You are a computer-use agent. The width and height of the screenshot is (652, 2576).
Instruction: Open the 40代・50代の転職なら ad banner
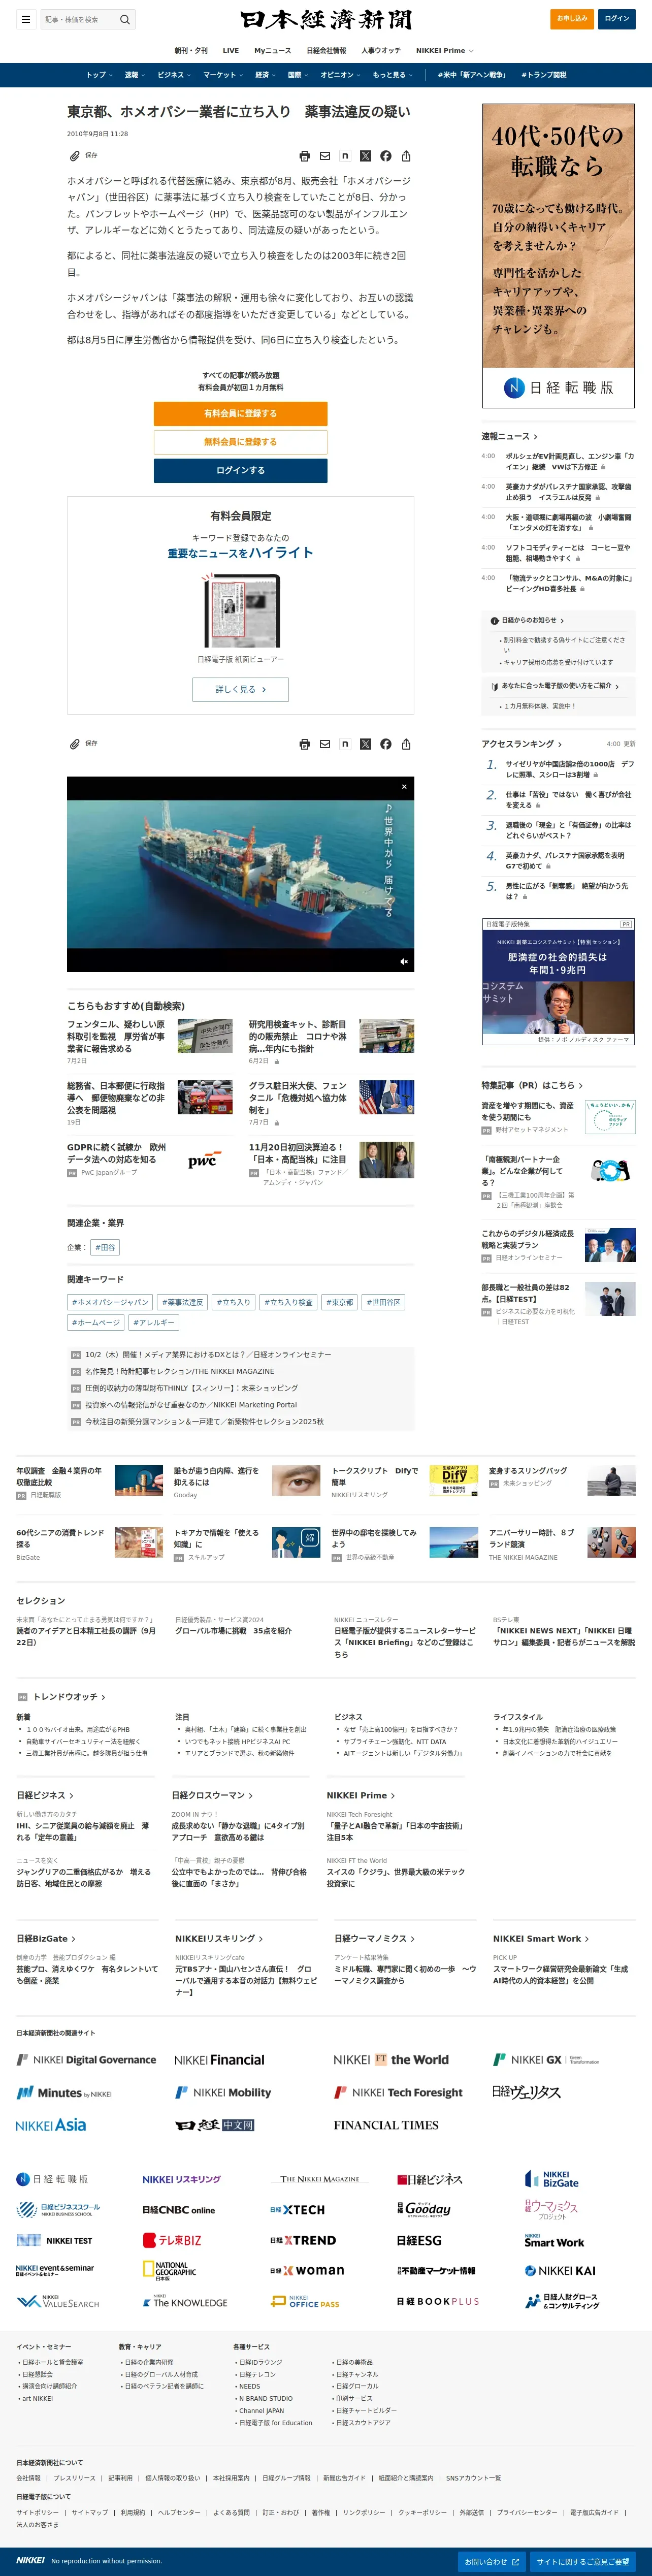point(558,255)
